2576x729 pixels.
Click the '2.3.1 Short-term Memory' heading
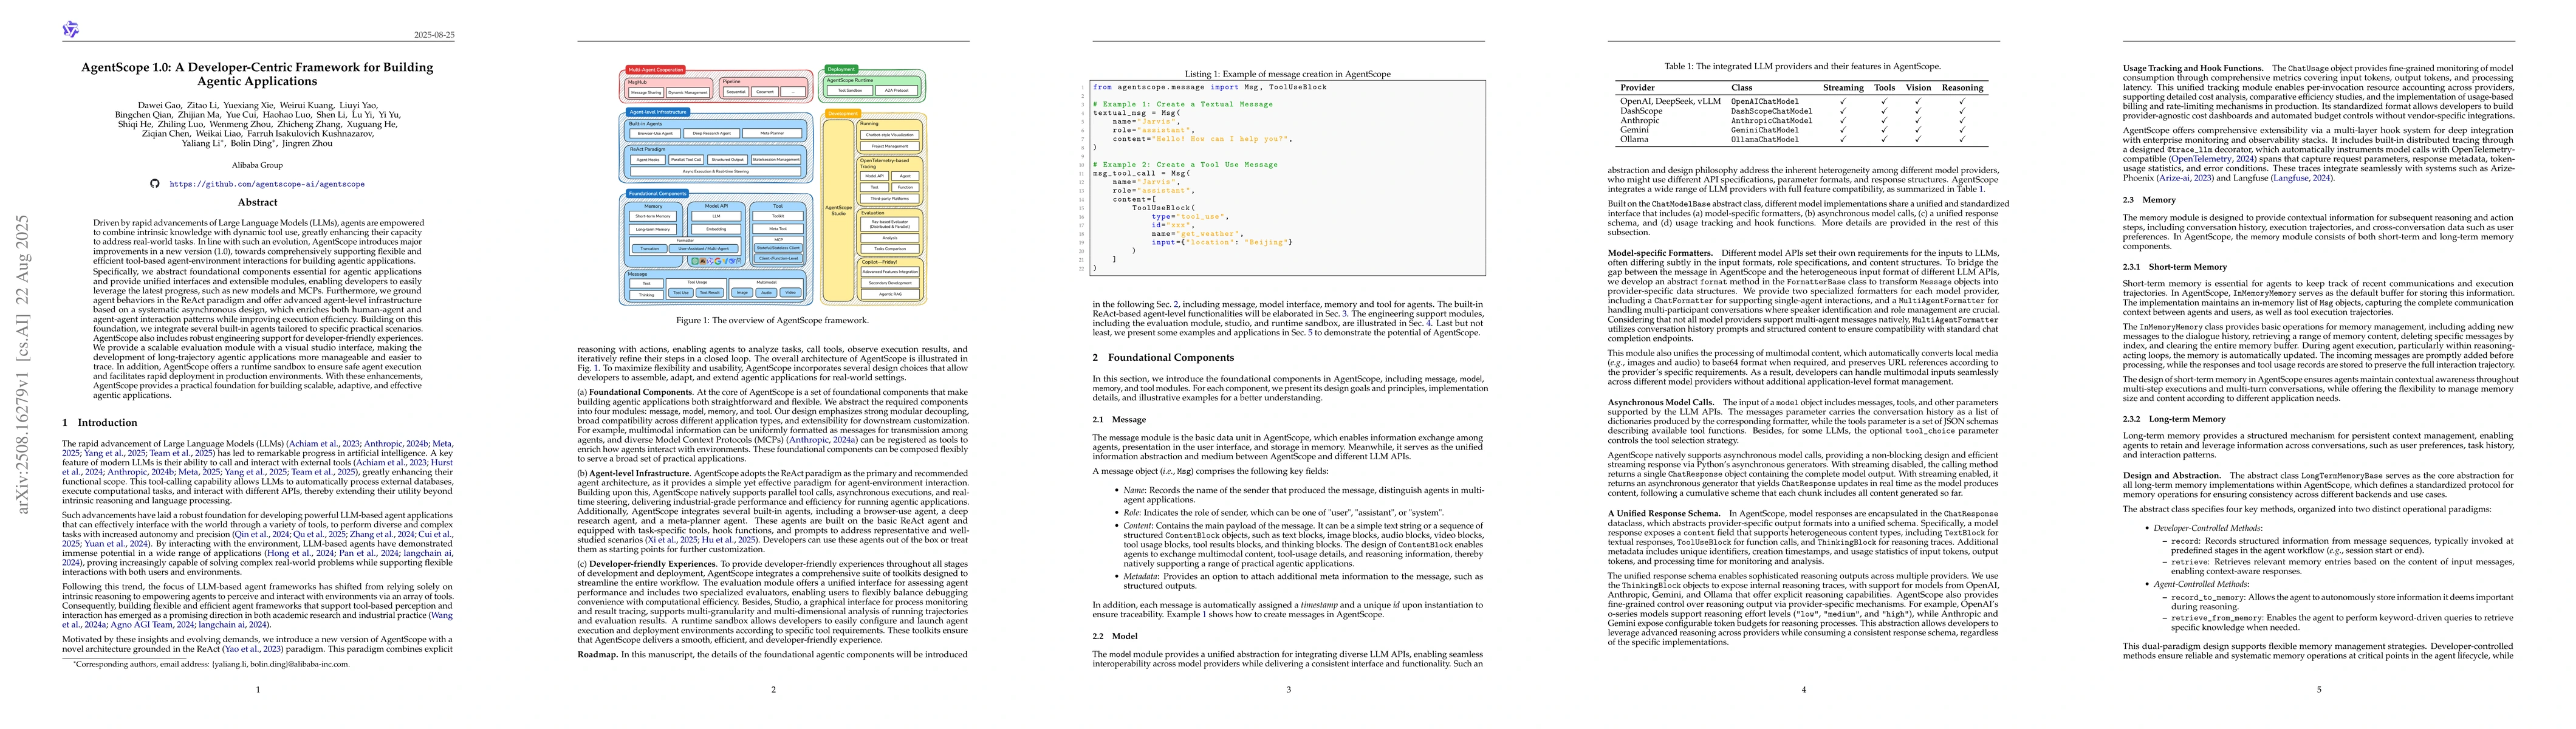tap(2174, 267)
